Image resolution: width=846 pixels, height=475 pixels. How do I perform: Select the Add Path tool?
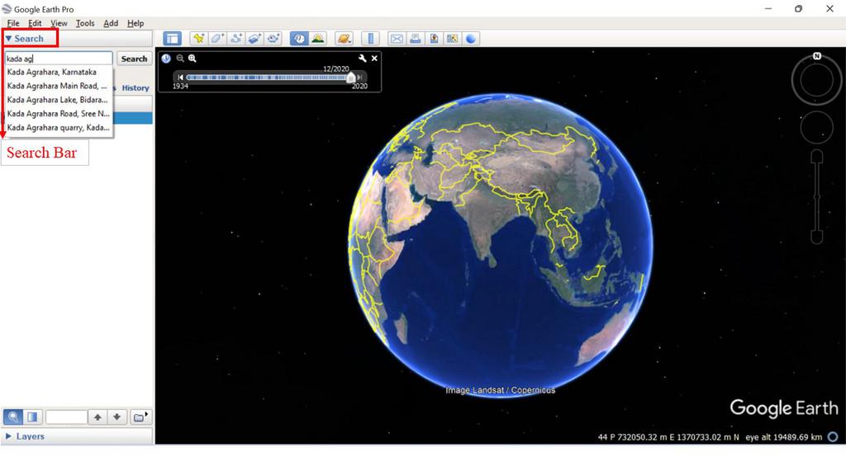236,39
